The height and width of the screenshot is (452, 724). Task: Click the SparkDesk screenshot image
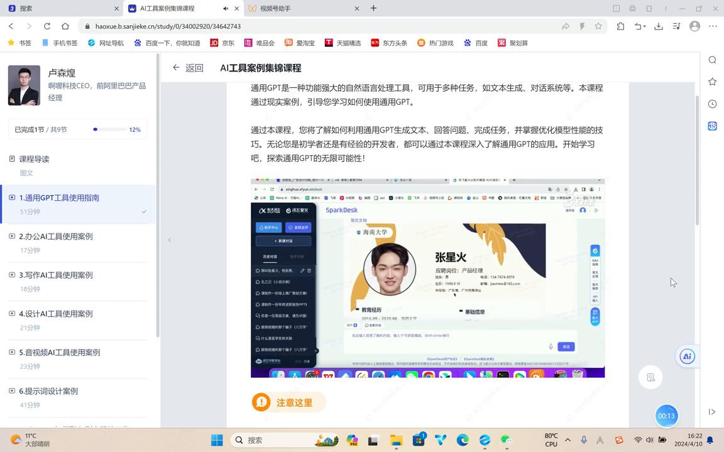click(427, 277)
